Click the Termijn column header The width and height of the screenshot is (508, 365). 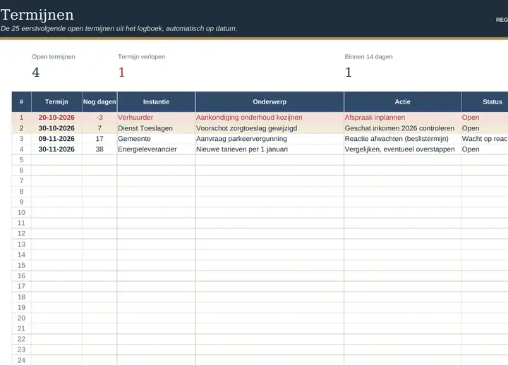coord(56,101)
